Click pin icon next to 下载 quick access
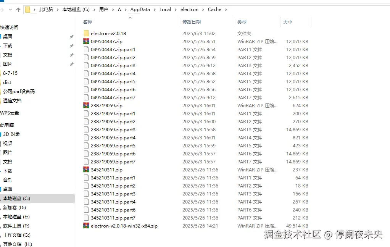390x247 pixels. coord(72,46)
